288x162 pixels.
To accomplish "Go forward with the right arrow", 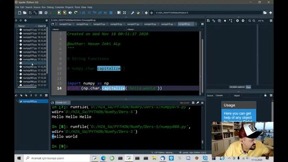I will (x=151, y=13).
